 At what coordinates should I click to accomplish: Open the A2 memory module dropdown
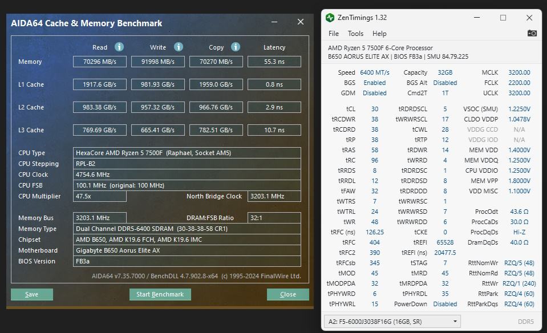point(392,322)
